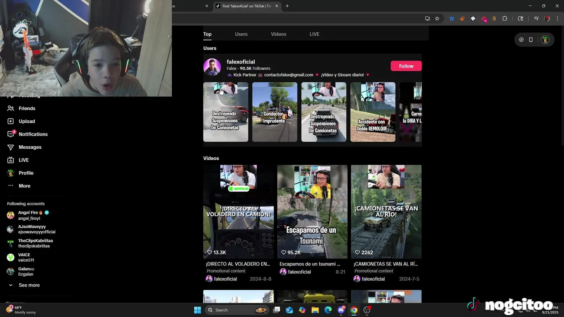This screenshot has width=564, height=317.
Task: Open the blue TV extension
Action: [x=452, y=18]
